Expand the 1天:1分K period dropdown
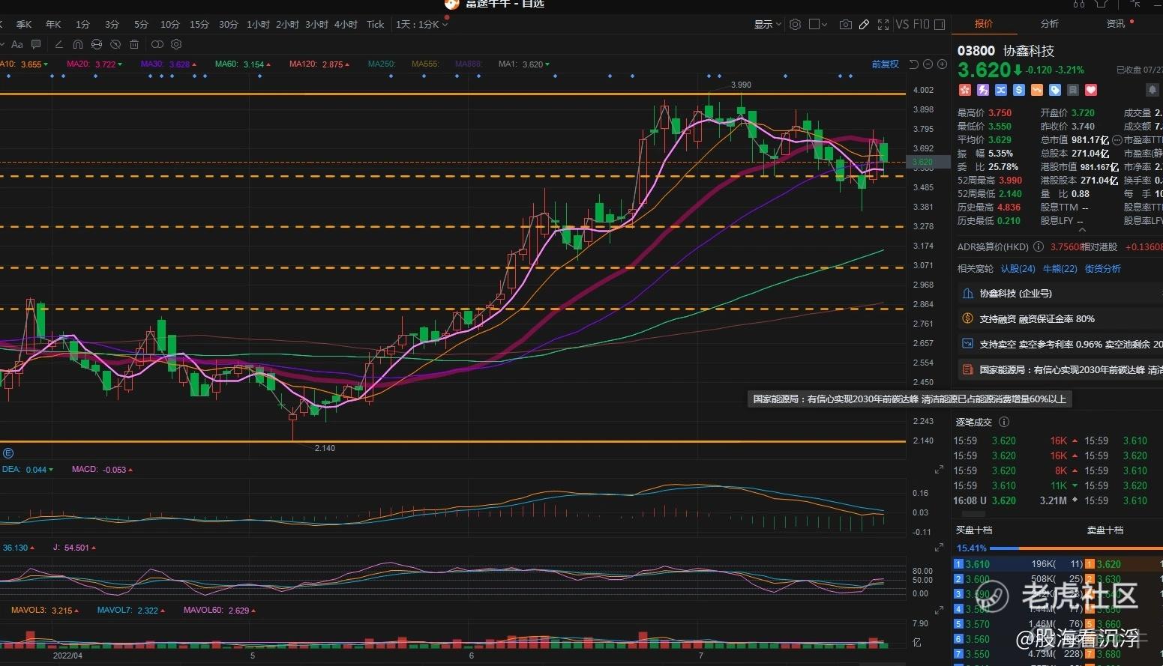The height and width of the screenshot is (666, 1163). click(x=422, y=25)
